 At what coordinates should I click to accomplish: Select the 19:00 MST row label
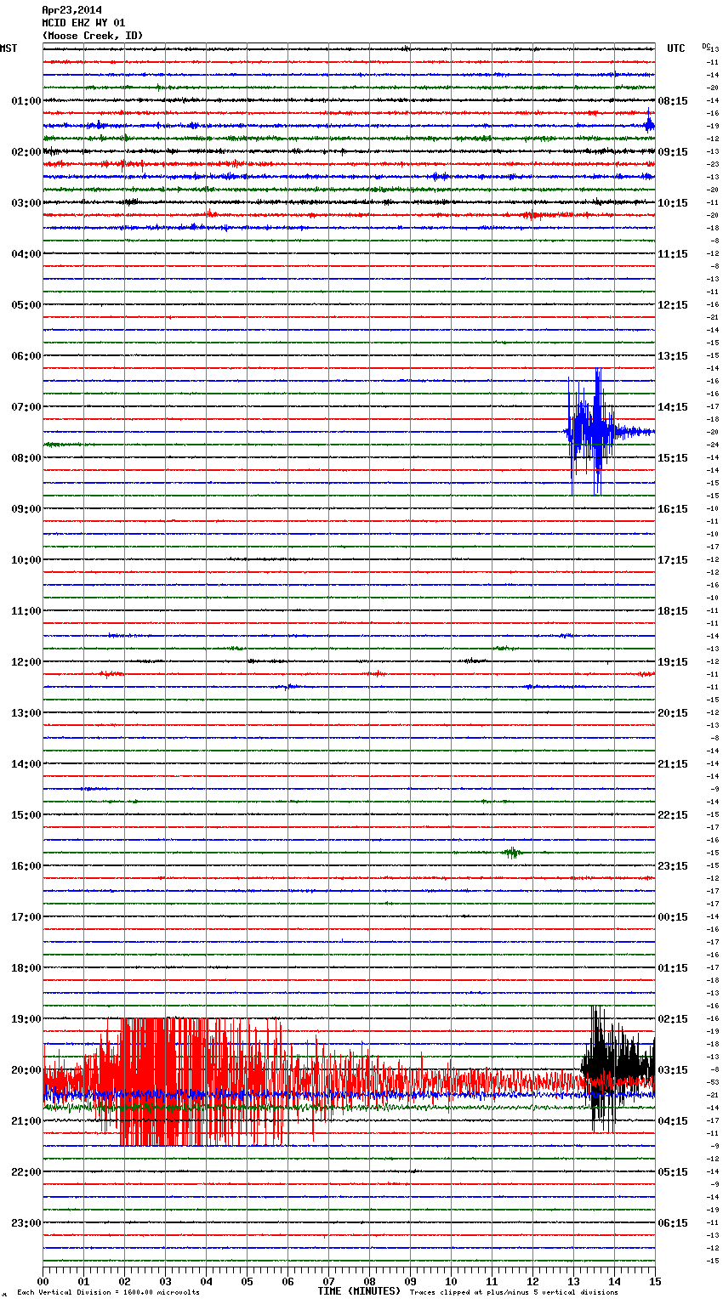pos(26,1019)
